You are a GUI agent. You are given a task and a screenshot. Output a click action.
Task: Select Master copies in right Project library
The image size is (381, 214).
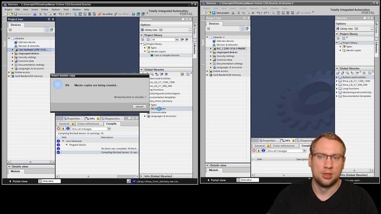point(354,51)
